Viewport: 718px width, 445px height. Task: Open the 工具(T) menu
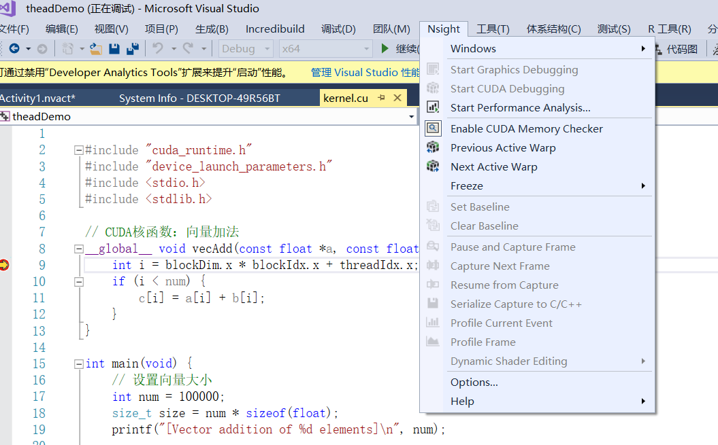coord(493,29)
